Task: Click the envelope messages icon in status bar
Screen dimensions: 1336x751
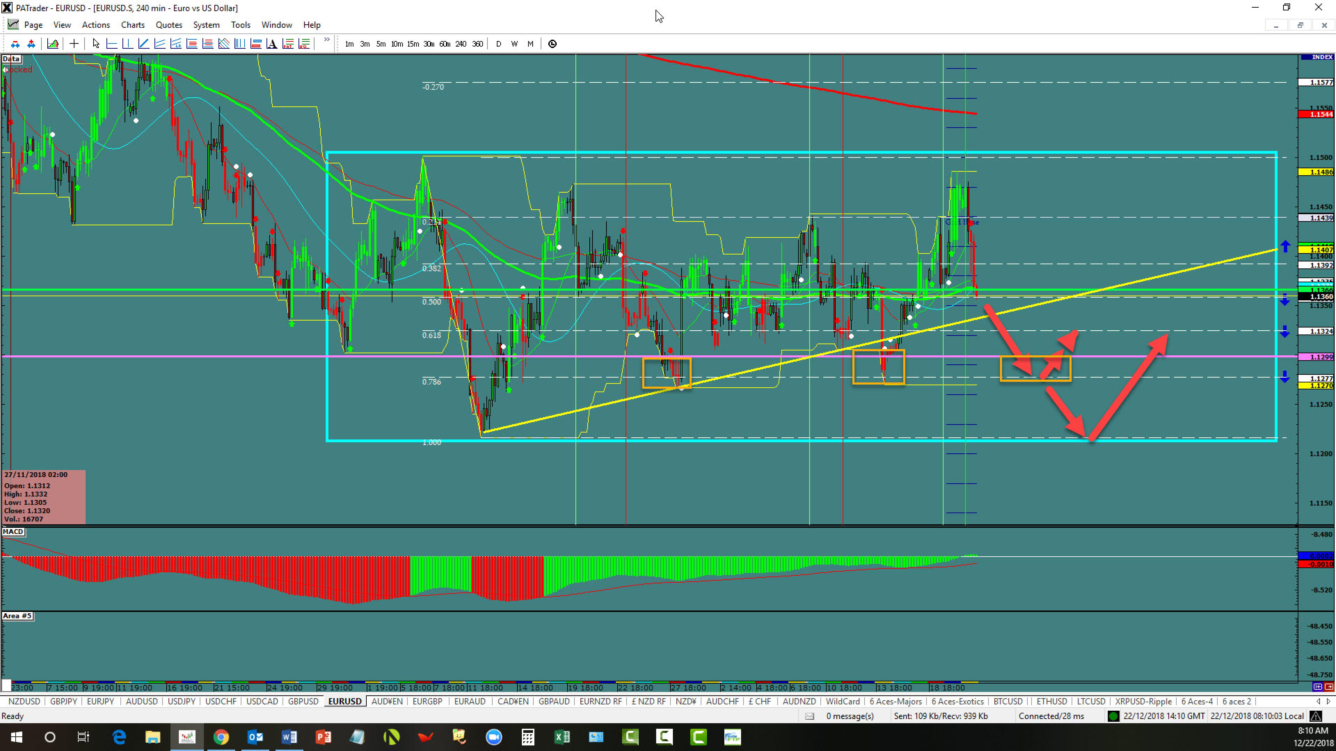Action: 810,716
